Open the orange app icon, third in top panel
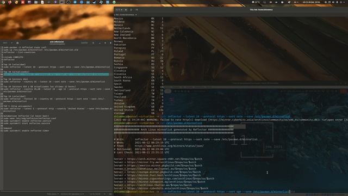This screenshot has height=196, width=348. 16,2
